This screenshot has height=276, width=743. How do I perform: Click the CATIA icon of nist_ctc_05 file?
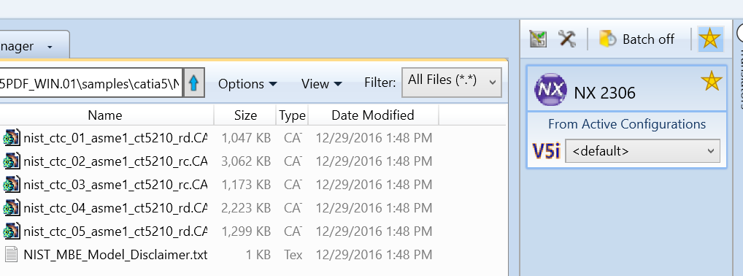pos(12,231)
